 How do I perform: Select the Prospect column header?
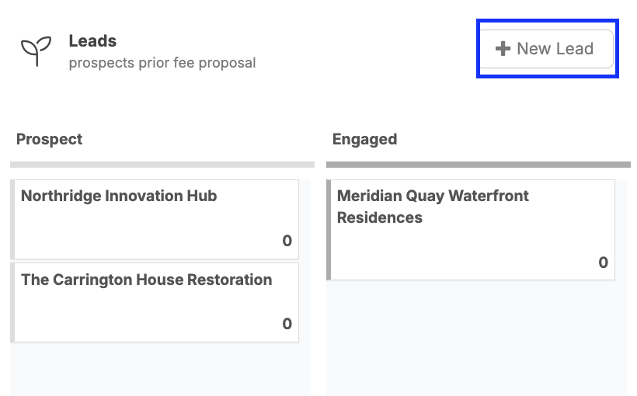49,140
